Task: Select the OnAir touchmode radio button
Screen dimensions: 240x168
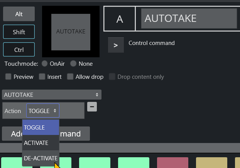Action: point(45,64)
